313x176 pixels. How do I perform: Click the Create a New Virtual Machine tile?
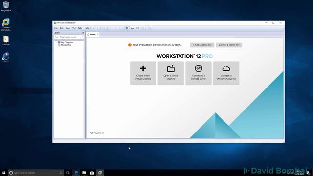[x=143, y=73]
